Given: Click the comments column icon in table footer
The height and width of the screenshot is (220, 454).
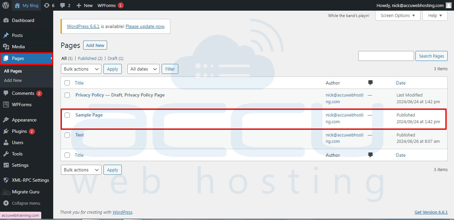Looking at the screenshot, I should [x=371, y=155].
